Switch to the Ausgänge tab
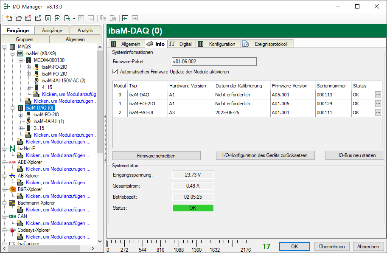Image resolution: width=387 pixels, height=253 pixels. pyautogui.click(x=52, y=31)
